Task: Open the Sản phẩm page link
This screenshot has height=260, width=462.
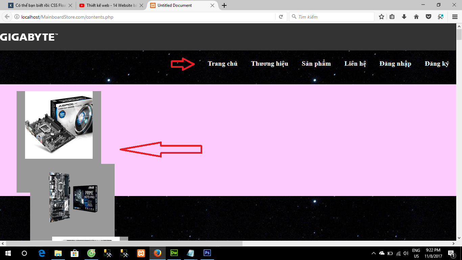Action: pos(316,64)
